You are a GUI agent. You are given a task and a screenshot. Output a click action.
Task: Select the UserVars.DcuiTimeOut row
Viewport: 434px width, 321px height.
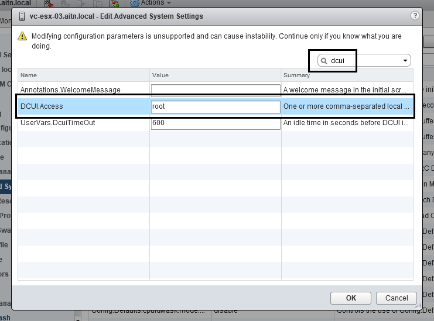coord(58,123)
